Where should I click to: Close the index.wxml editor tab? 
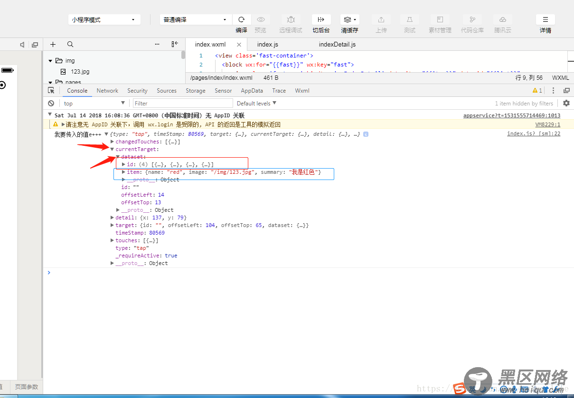239,45
